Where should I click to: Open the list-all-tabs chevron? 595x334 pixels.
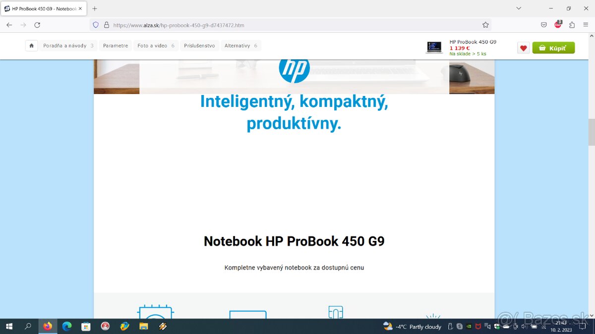[x=519, y=8]
